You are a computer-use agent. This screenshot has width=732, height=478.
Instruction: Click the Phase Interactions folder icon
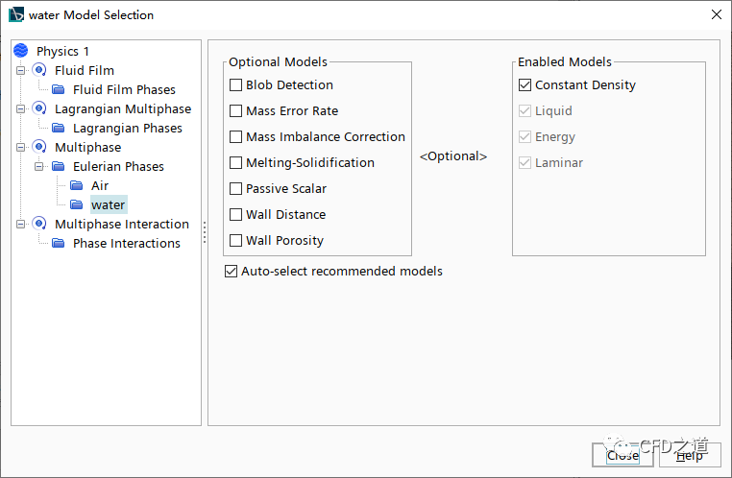tap(58, 243)
